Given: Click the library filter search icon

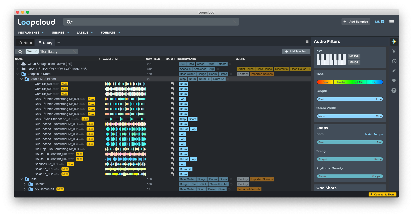Looking at the screenshot, I should click(x=20, y=52).
